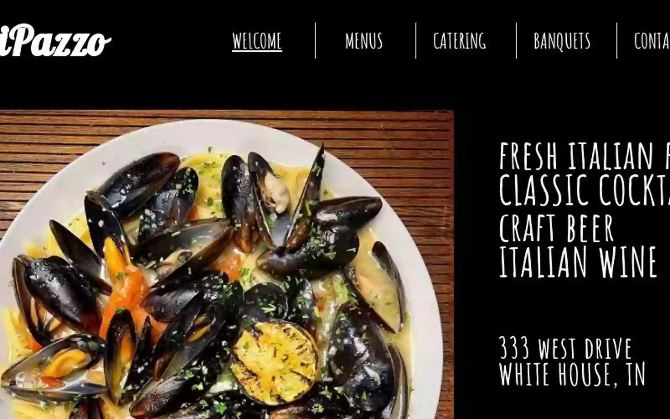Click the mussels pasta hero photo

pos(227,264)
